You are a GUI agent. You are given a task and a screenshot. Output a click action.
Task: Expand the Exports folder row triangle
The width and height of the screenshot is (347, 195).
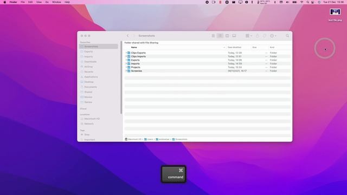(x=126, y=60)
